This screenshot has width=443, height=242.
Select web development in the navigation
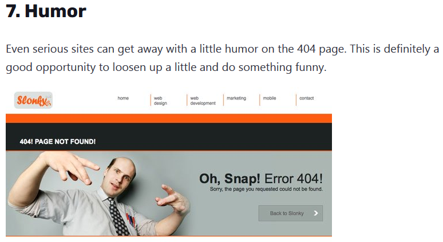click(203, 101)
